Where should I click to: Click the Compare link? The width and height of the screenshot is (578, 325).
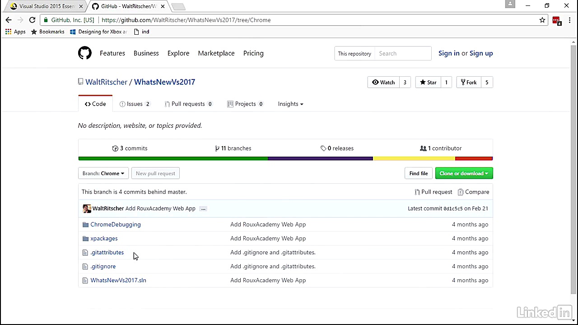tap(474, 192)
